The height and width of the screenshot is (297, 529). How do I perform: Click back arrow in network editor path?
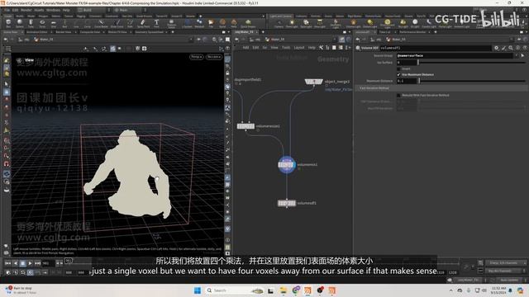click(237, 40)
